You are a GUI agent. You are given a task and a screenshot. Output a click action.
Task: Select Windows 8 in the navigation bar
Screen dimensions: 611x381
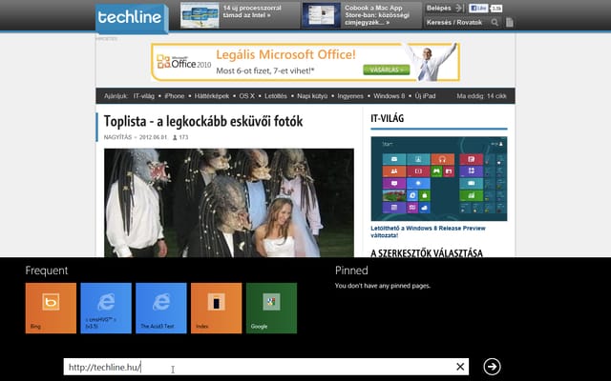[x=389, y=96]
